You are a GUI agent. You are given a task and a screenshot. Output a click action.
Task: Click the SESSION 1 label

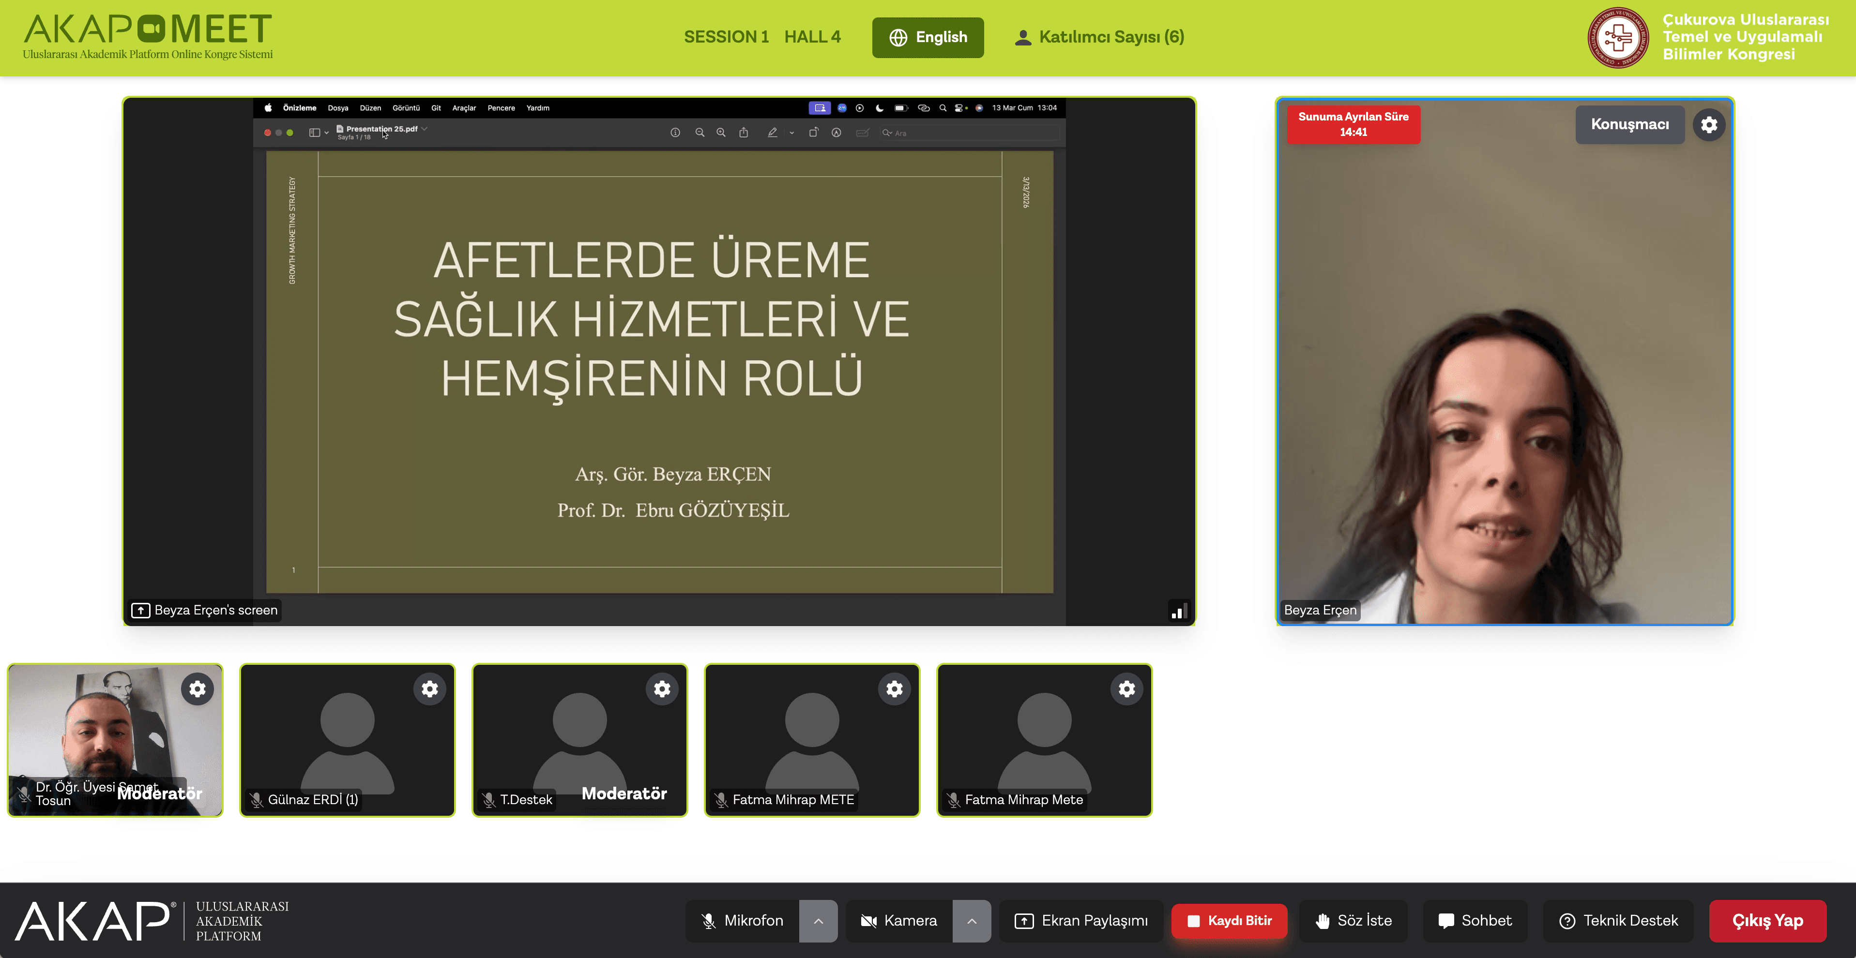point(726,37)
